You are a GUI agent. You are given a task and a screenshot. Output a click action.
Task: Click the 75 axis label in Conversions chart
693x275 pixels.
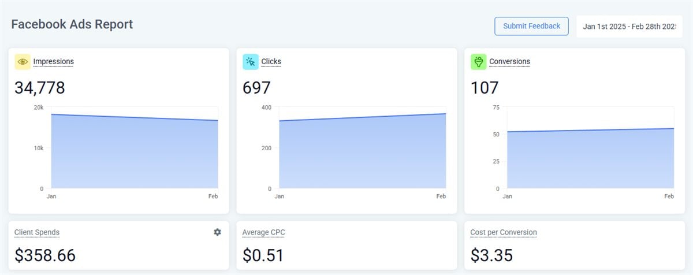496,107
